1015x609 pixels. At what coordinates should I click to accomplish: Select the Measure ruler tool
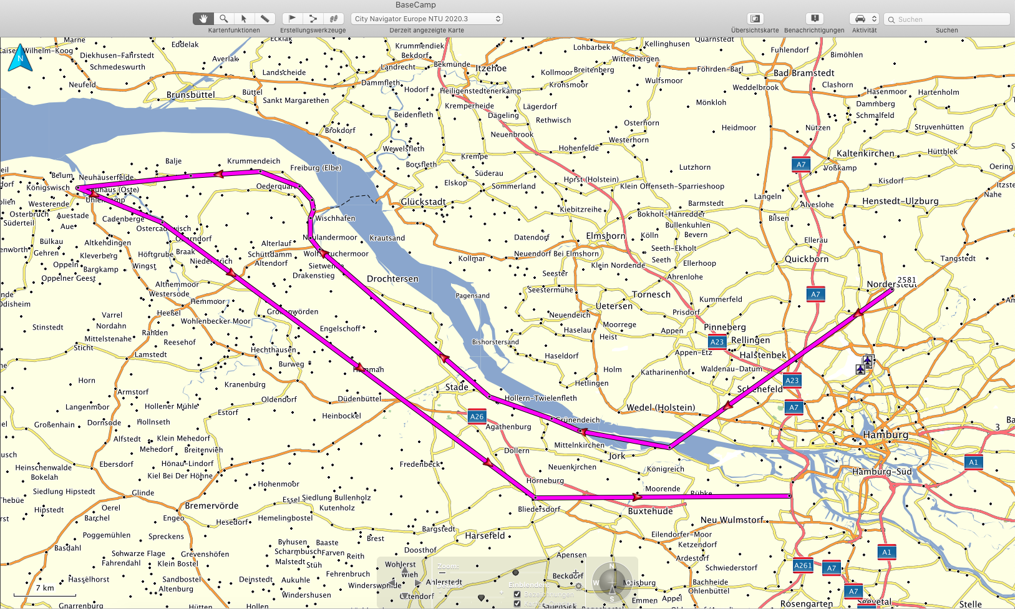point(265,19)
